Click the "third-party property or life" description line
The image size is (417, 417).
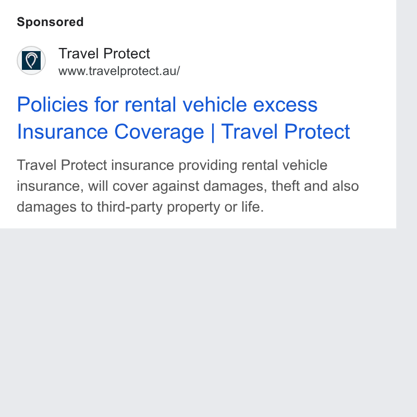pos(140,207)
